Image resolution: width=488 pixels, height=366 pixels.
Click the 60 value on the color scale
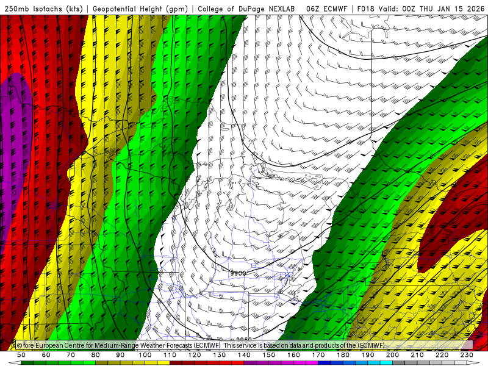click(46, 355)
